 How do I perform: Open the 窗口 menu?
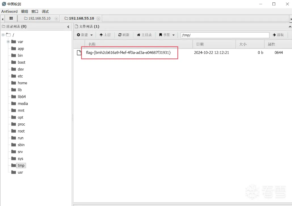35,11
